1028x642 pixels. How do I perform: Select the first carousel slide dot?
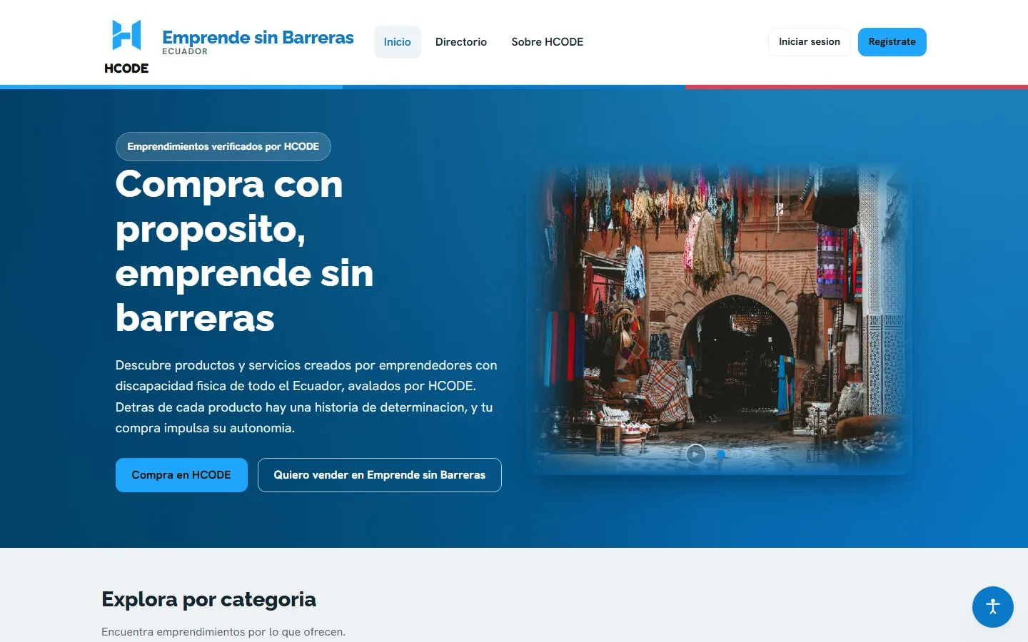click(721, 454)
